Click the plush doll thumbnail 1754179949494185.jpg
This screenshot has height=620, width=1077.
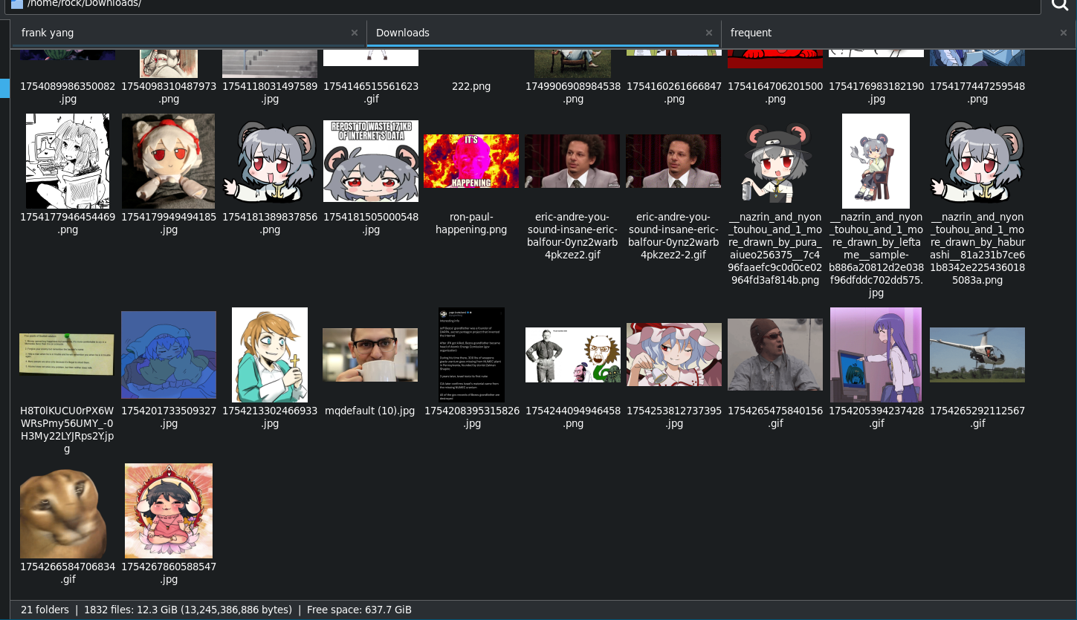[x=169, y=161]
